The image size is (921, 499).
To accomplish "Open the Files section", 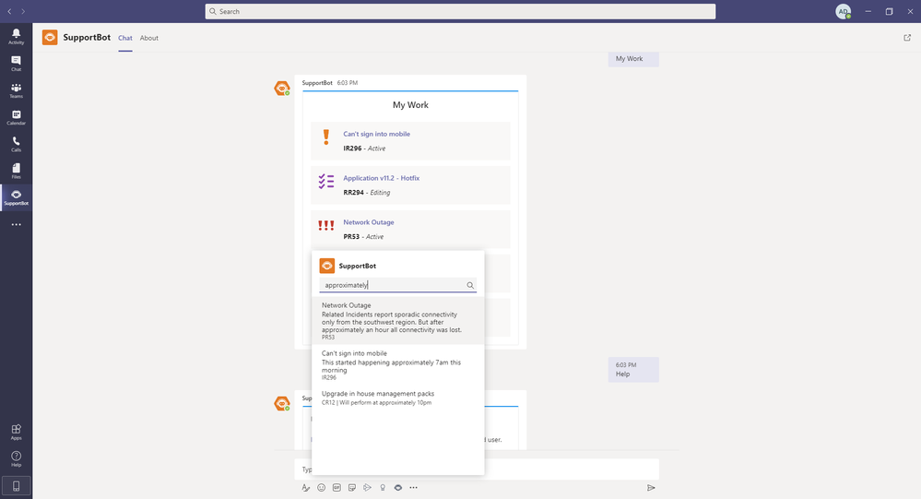I will (16, 171).
